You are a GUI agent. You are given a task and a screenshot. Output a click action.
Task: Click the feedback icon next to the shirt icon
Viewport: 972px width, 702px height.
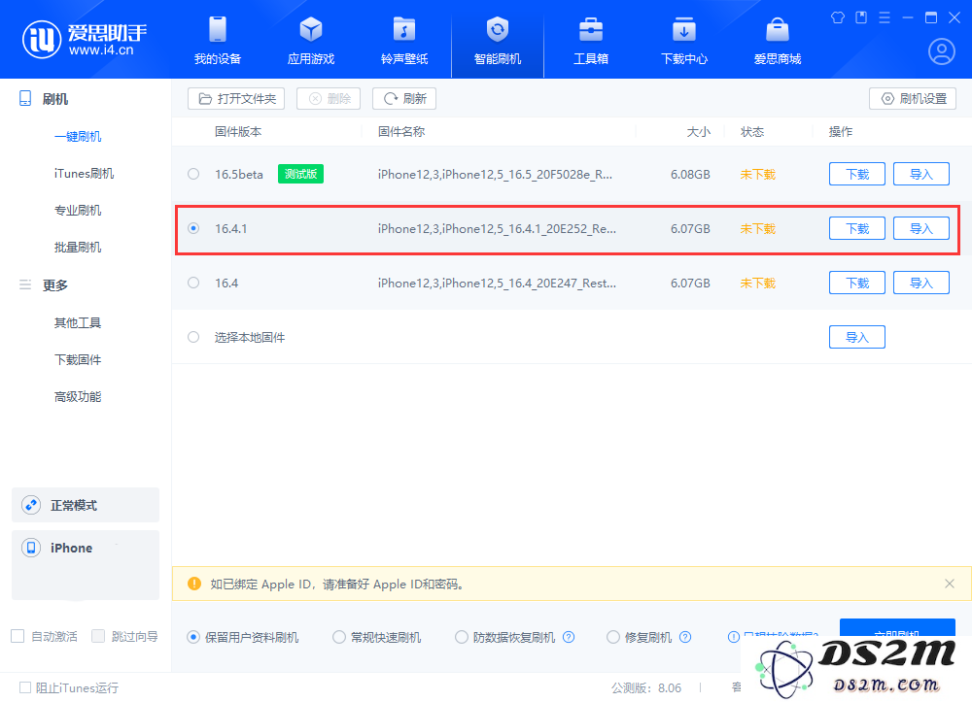(861, 17)
